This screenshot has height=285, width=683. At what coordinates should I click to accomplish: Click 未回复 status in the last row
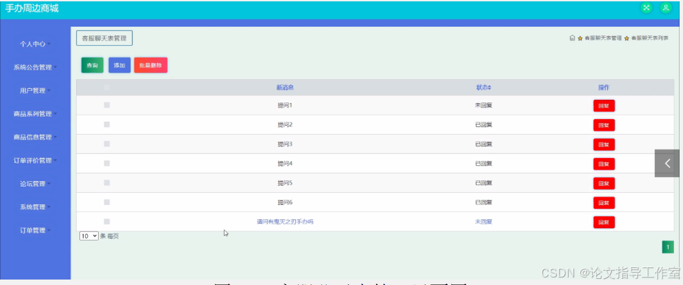pyautogui.click(x=484, y=222)
